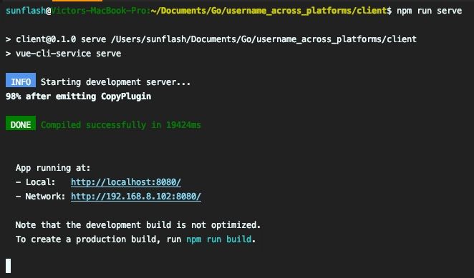Open the http://localhost:8080/ link

pos(126,182)
